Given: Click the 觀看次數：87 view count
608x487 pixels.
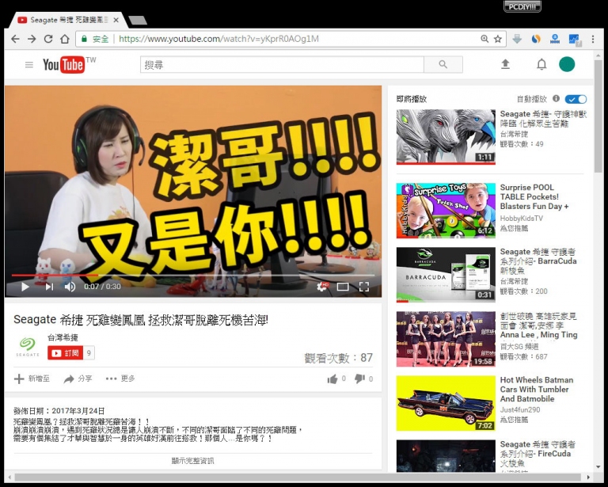Looking at the screenshot, I should [339, 357].
